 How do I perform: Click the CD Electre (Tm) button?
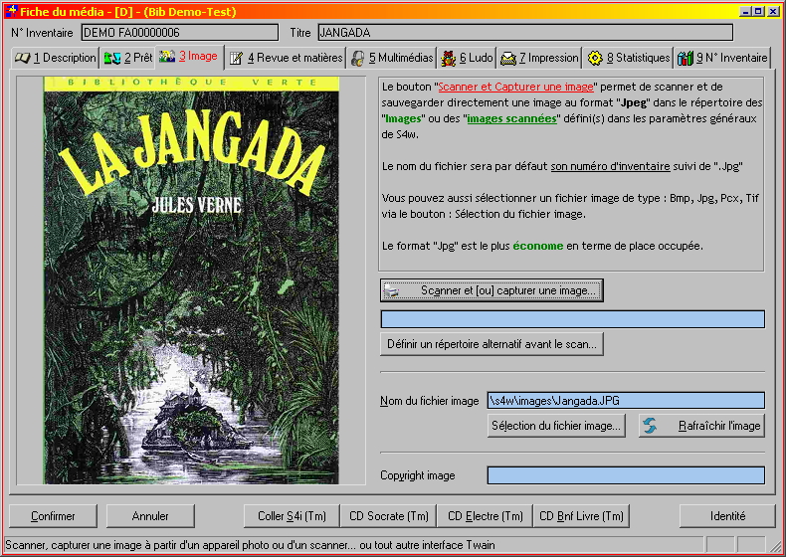tap(485, 516)
